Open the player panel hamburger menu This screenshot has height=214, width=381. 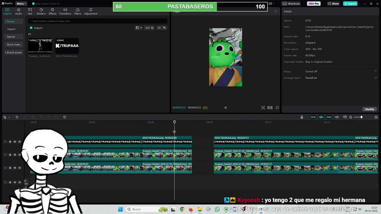[276, 11]
